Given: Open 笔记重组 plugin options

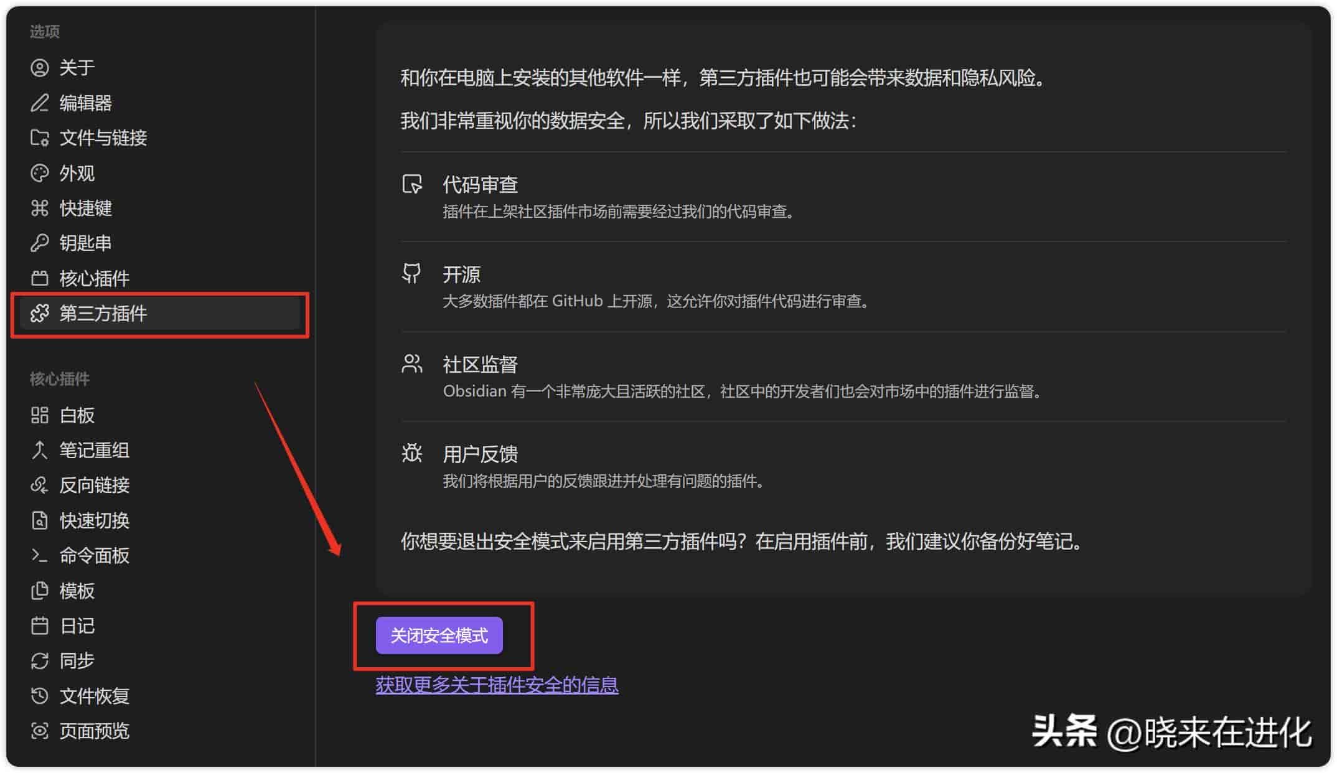Looking at the screenshot, I should [161, 450].
